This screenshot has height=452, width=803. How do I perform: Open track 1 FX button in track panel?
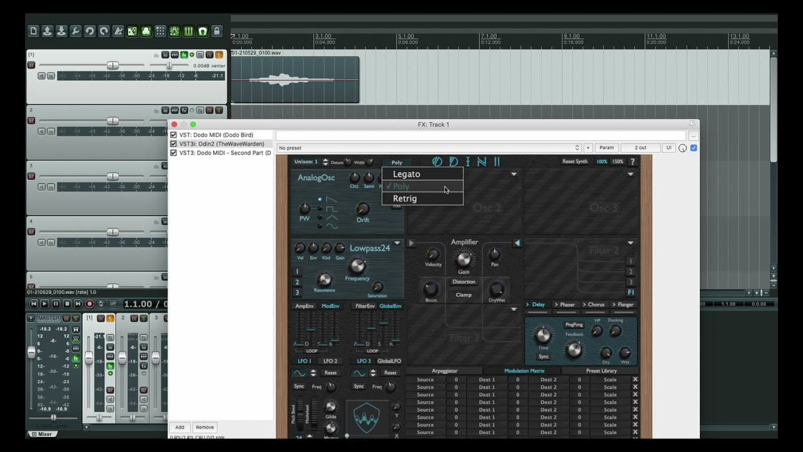point(184,55)
